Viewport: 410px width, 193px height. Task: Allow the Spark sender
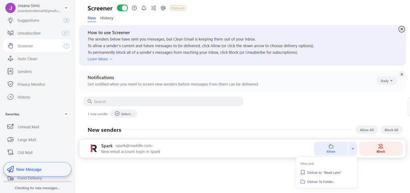[331, 148]
